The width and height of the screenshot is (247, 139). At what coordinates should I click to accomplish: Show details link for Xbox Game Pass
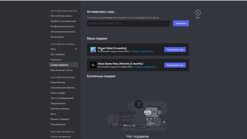(145, 67)
